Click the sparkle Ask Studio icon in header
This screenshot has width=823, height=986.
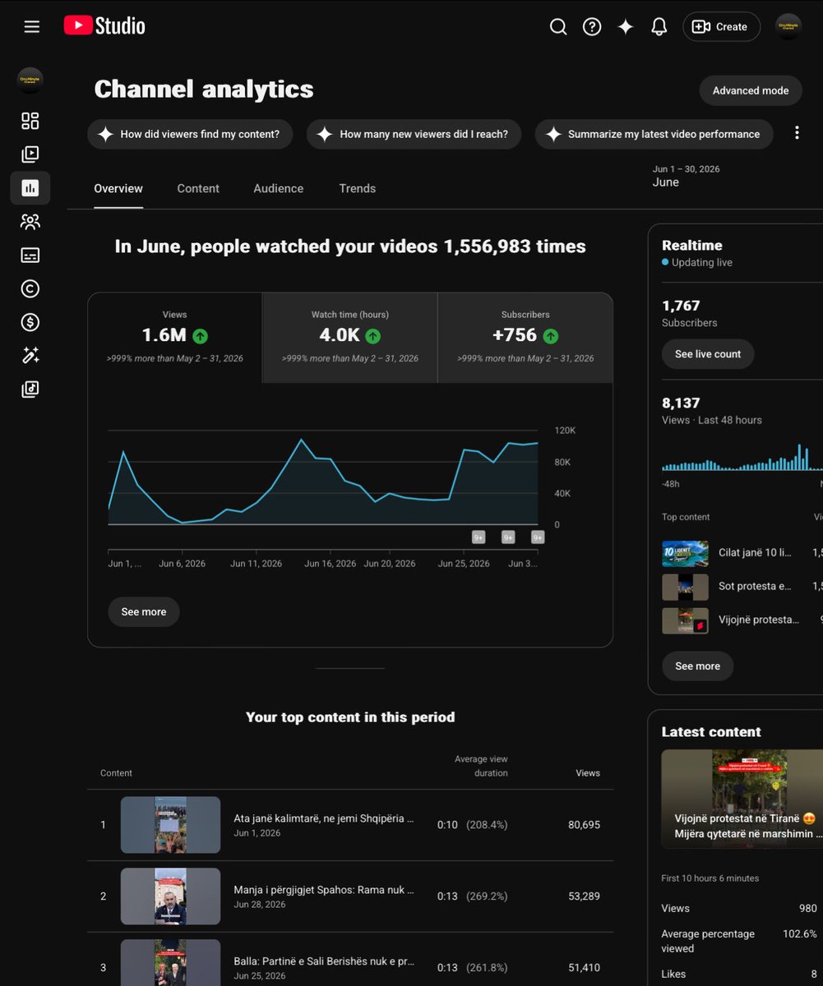tap(626, 27)
